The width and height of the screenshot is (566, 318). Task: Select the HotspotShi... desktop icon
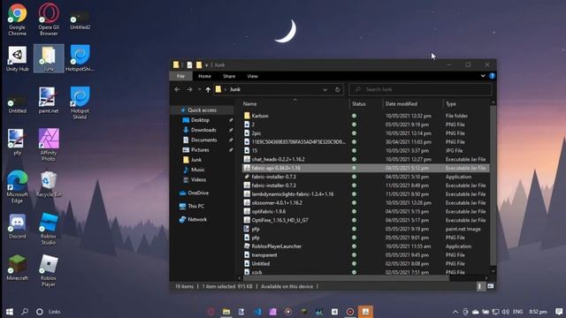[80, 58]
